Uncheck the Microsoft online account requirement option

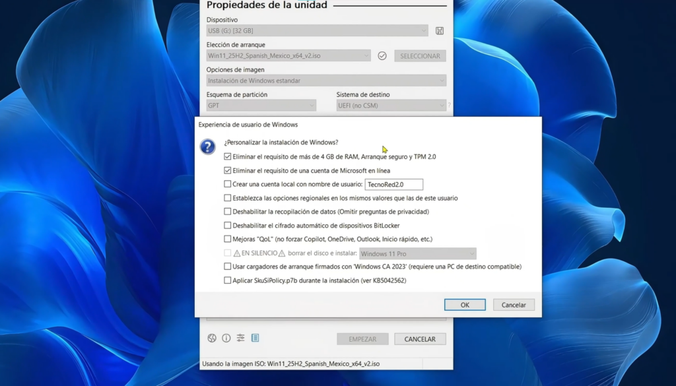(227, 170)
